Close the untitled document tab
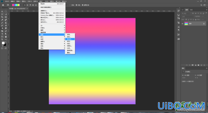 [x=27, y=9]
